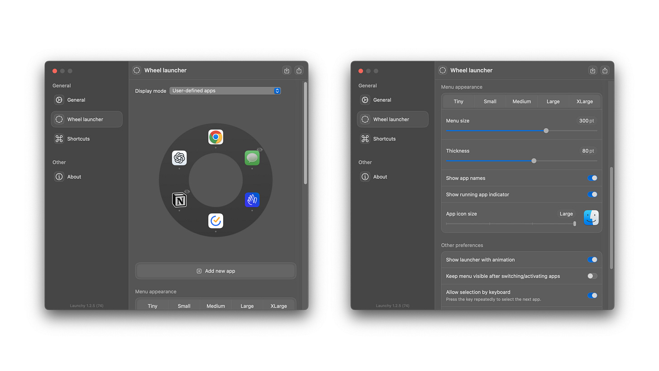This screenshot has height=371, width=659.
Task: Click the right window vertical scrollbar
Action: pyautogui.click(x=611, y=218)
